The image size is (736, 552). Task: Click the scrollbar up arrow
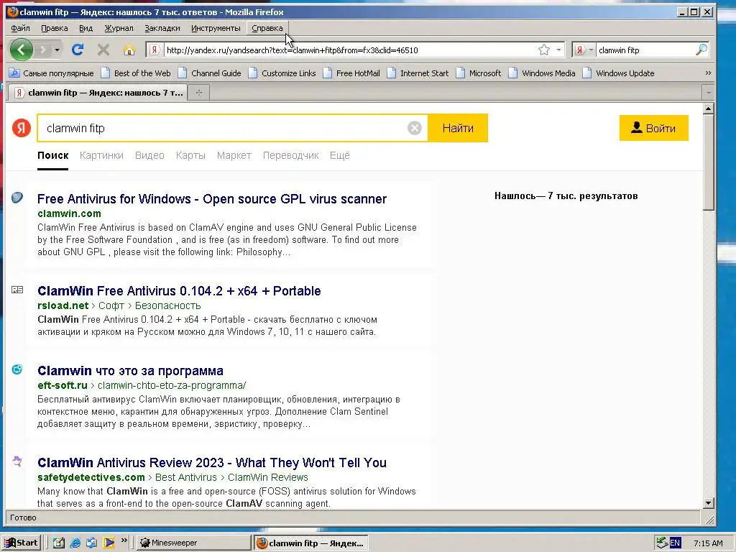pyautogui.click(x=709, y=109)
